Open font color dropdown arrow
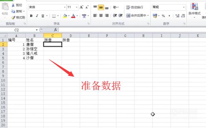The width and height of the screenshot is (206, 128). tap(77, 16)
